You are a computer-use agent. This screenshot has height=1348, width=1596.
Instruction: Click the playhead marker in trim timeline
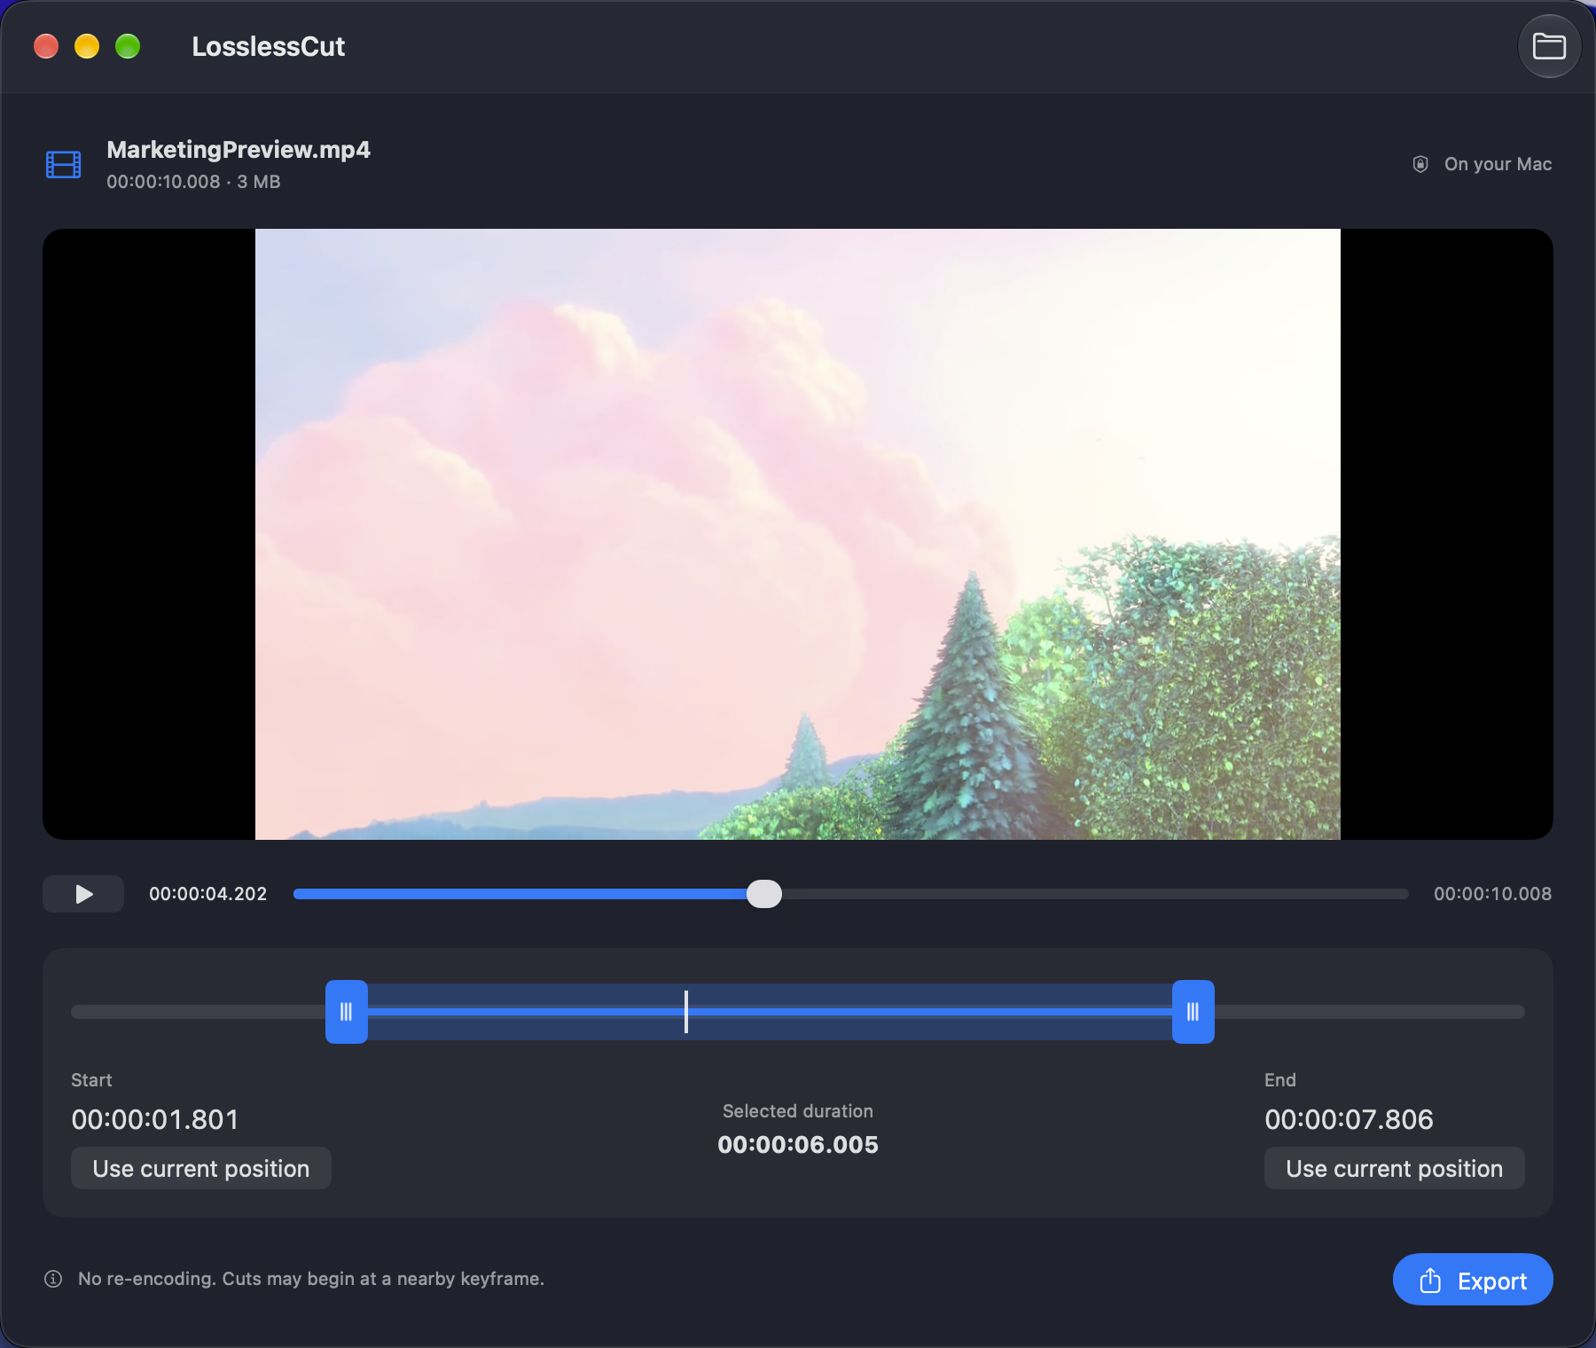coord(686,1012)
